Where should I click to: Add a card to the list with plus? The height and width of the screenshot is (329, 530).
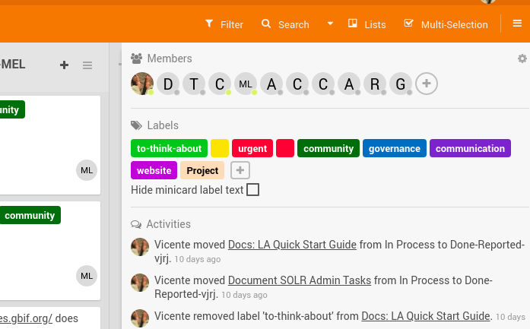(65, 65)
